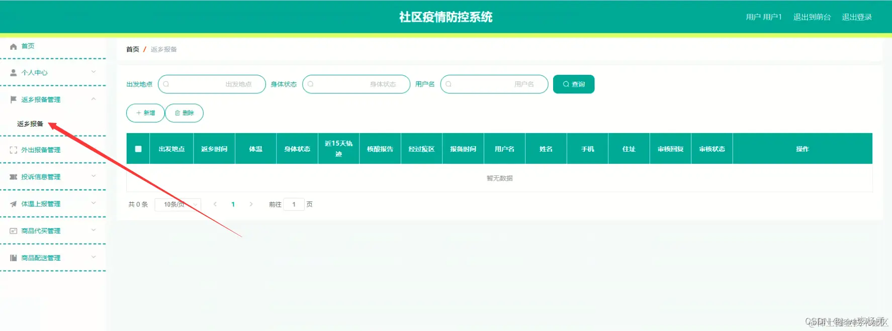892x331 pixels.
Task: Tick the select-all checkbox in table header
Action: click(138, 149)
